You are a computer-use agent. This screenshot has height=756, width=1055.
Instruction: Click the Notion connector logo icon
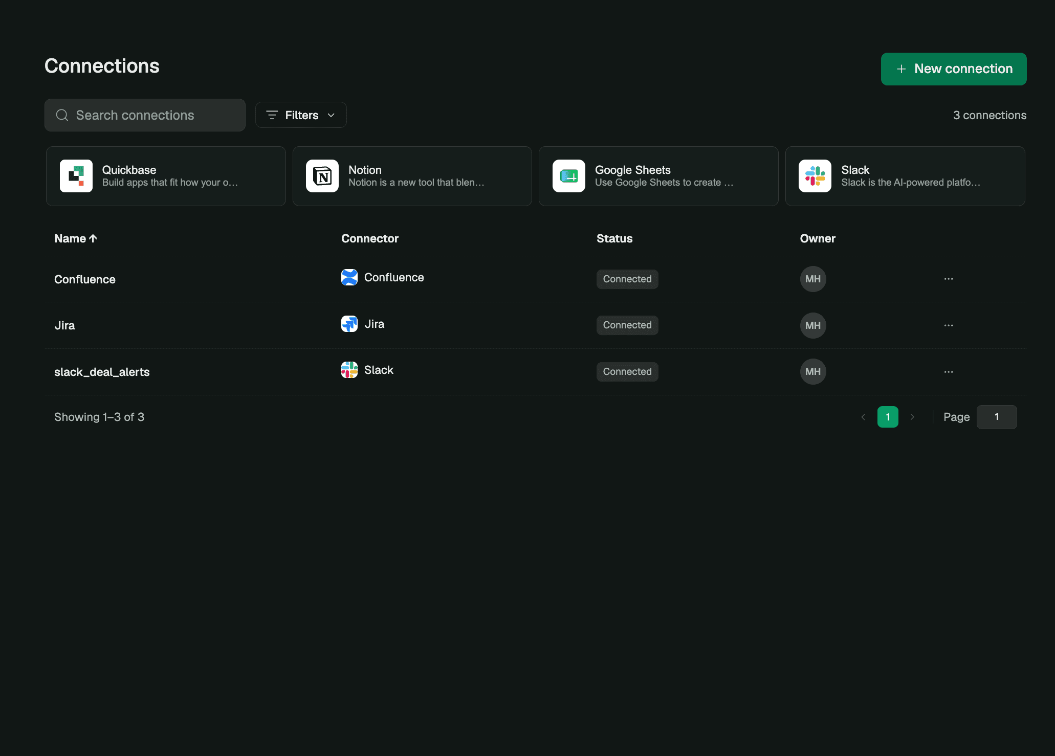coord(322,176)
